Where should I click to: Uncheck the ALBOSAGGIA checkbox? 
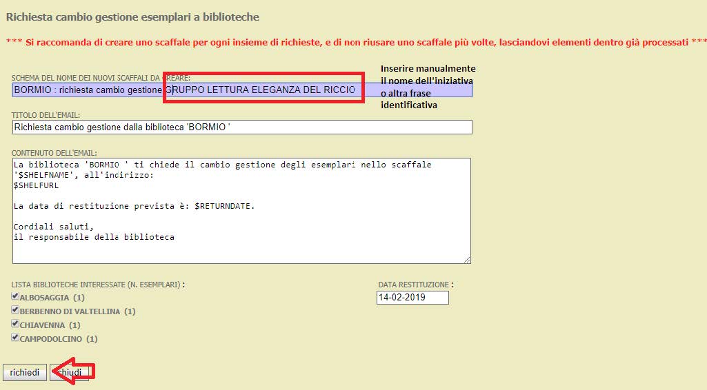pyautogui.click(x=16, y=296)
